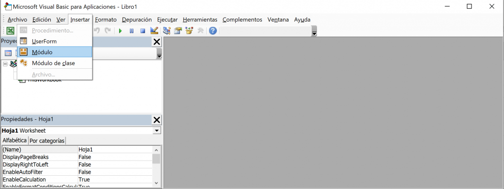This screenshot has height=189, width=504.
Task: Switch to the Alfabética tab
Action: (x=14, y=140)
